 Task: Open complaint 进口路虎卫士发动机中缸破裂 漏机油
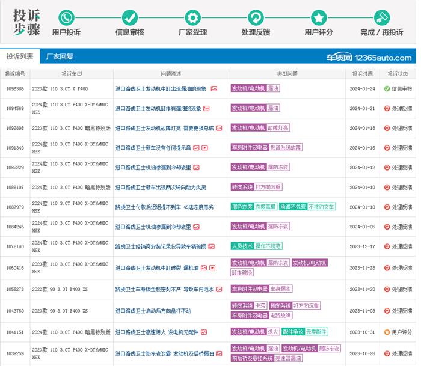157,268
